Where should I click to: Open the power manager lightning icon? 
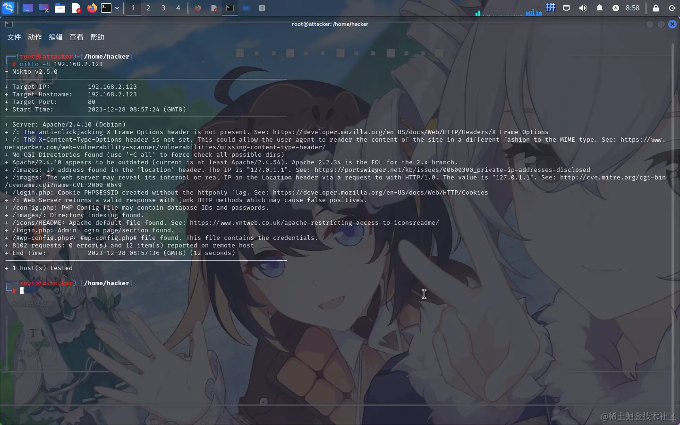616,8
